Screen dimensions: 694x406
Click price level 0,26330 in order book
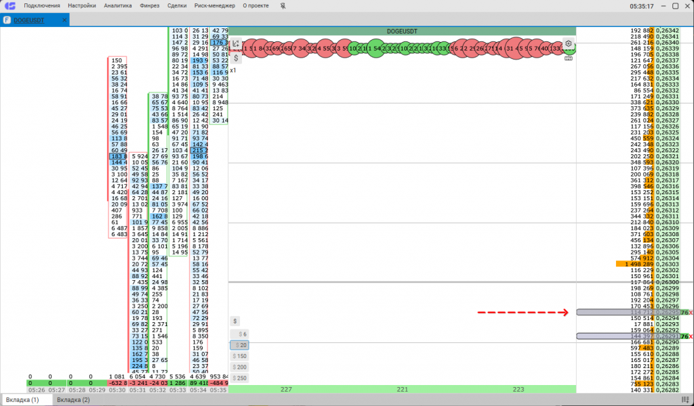coord(668,102)
